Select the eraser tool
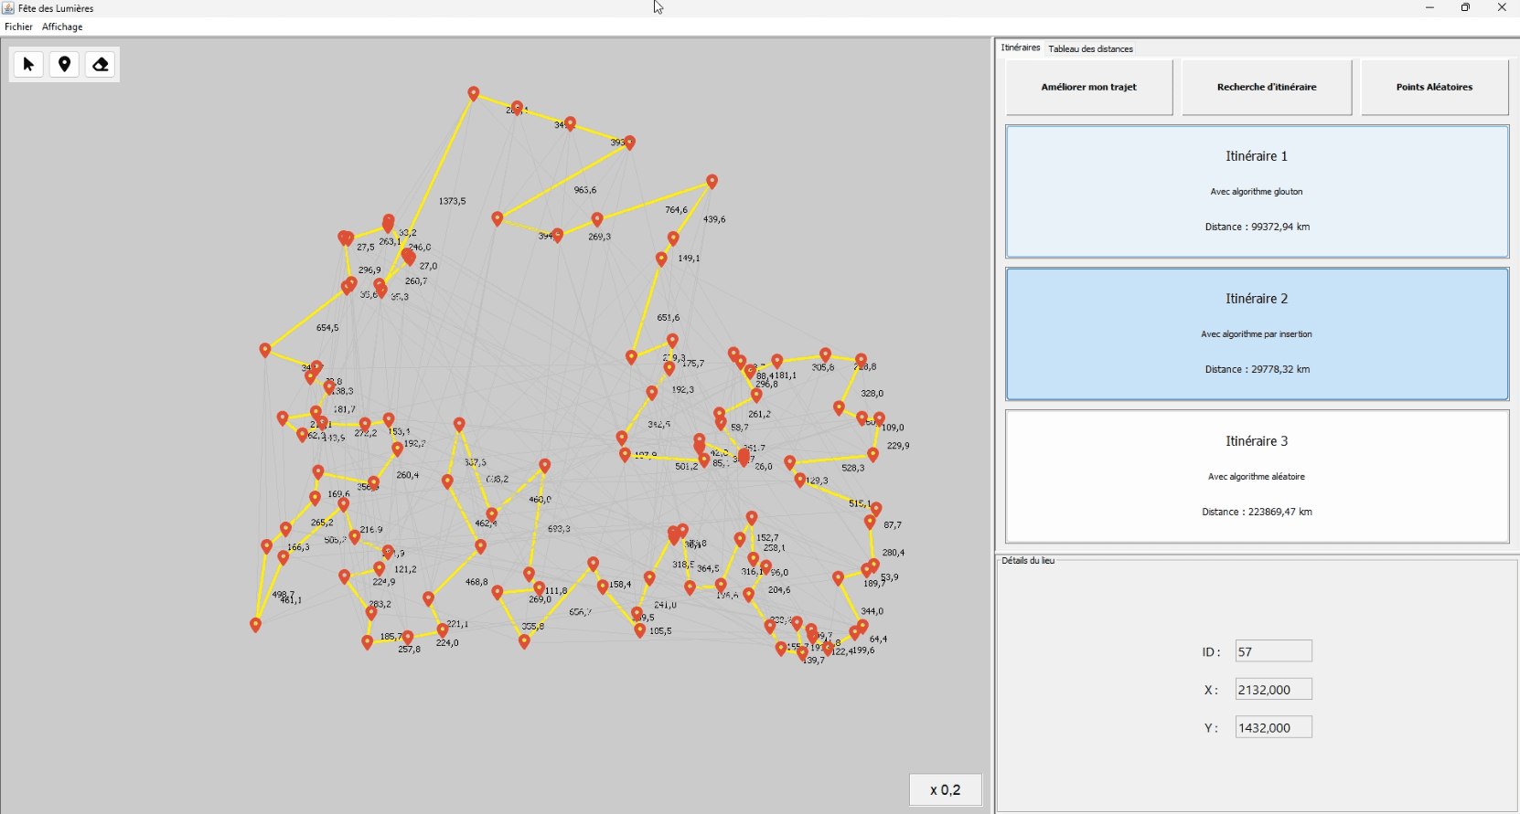 [101, 64]
